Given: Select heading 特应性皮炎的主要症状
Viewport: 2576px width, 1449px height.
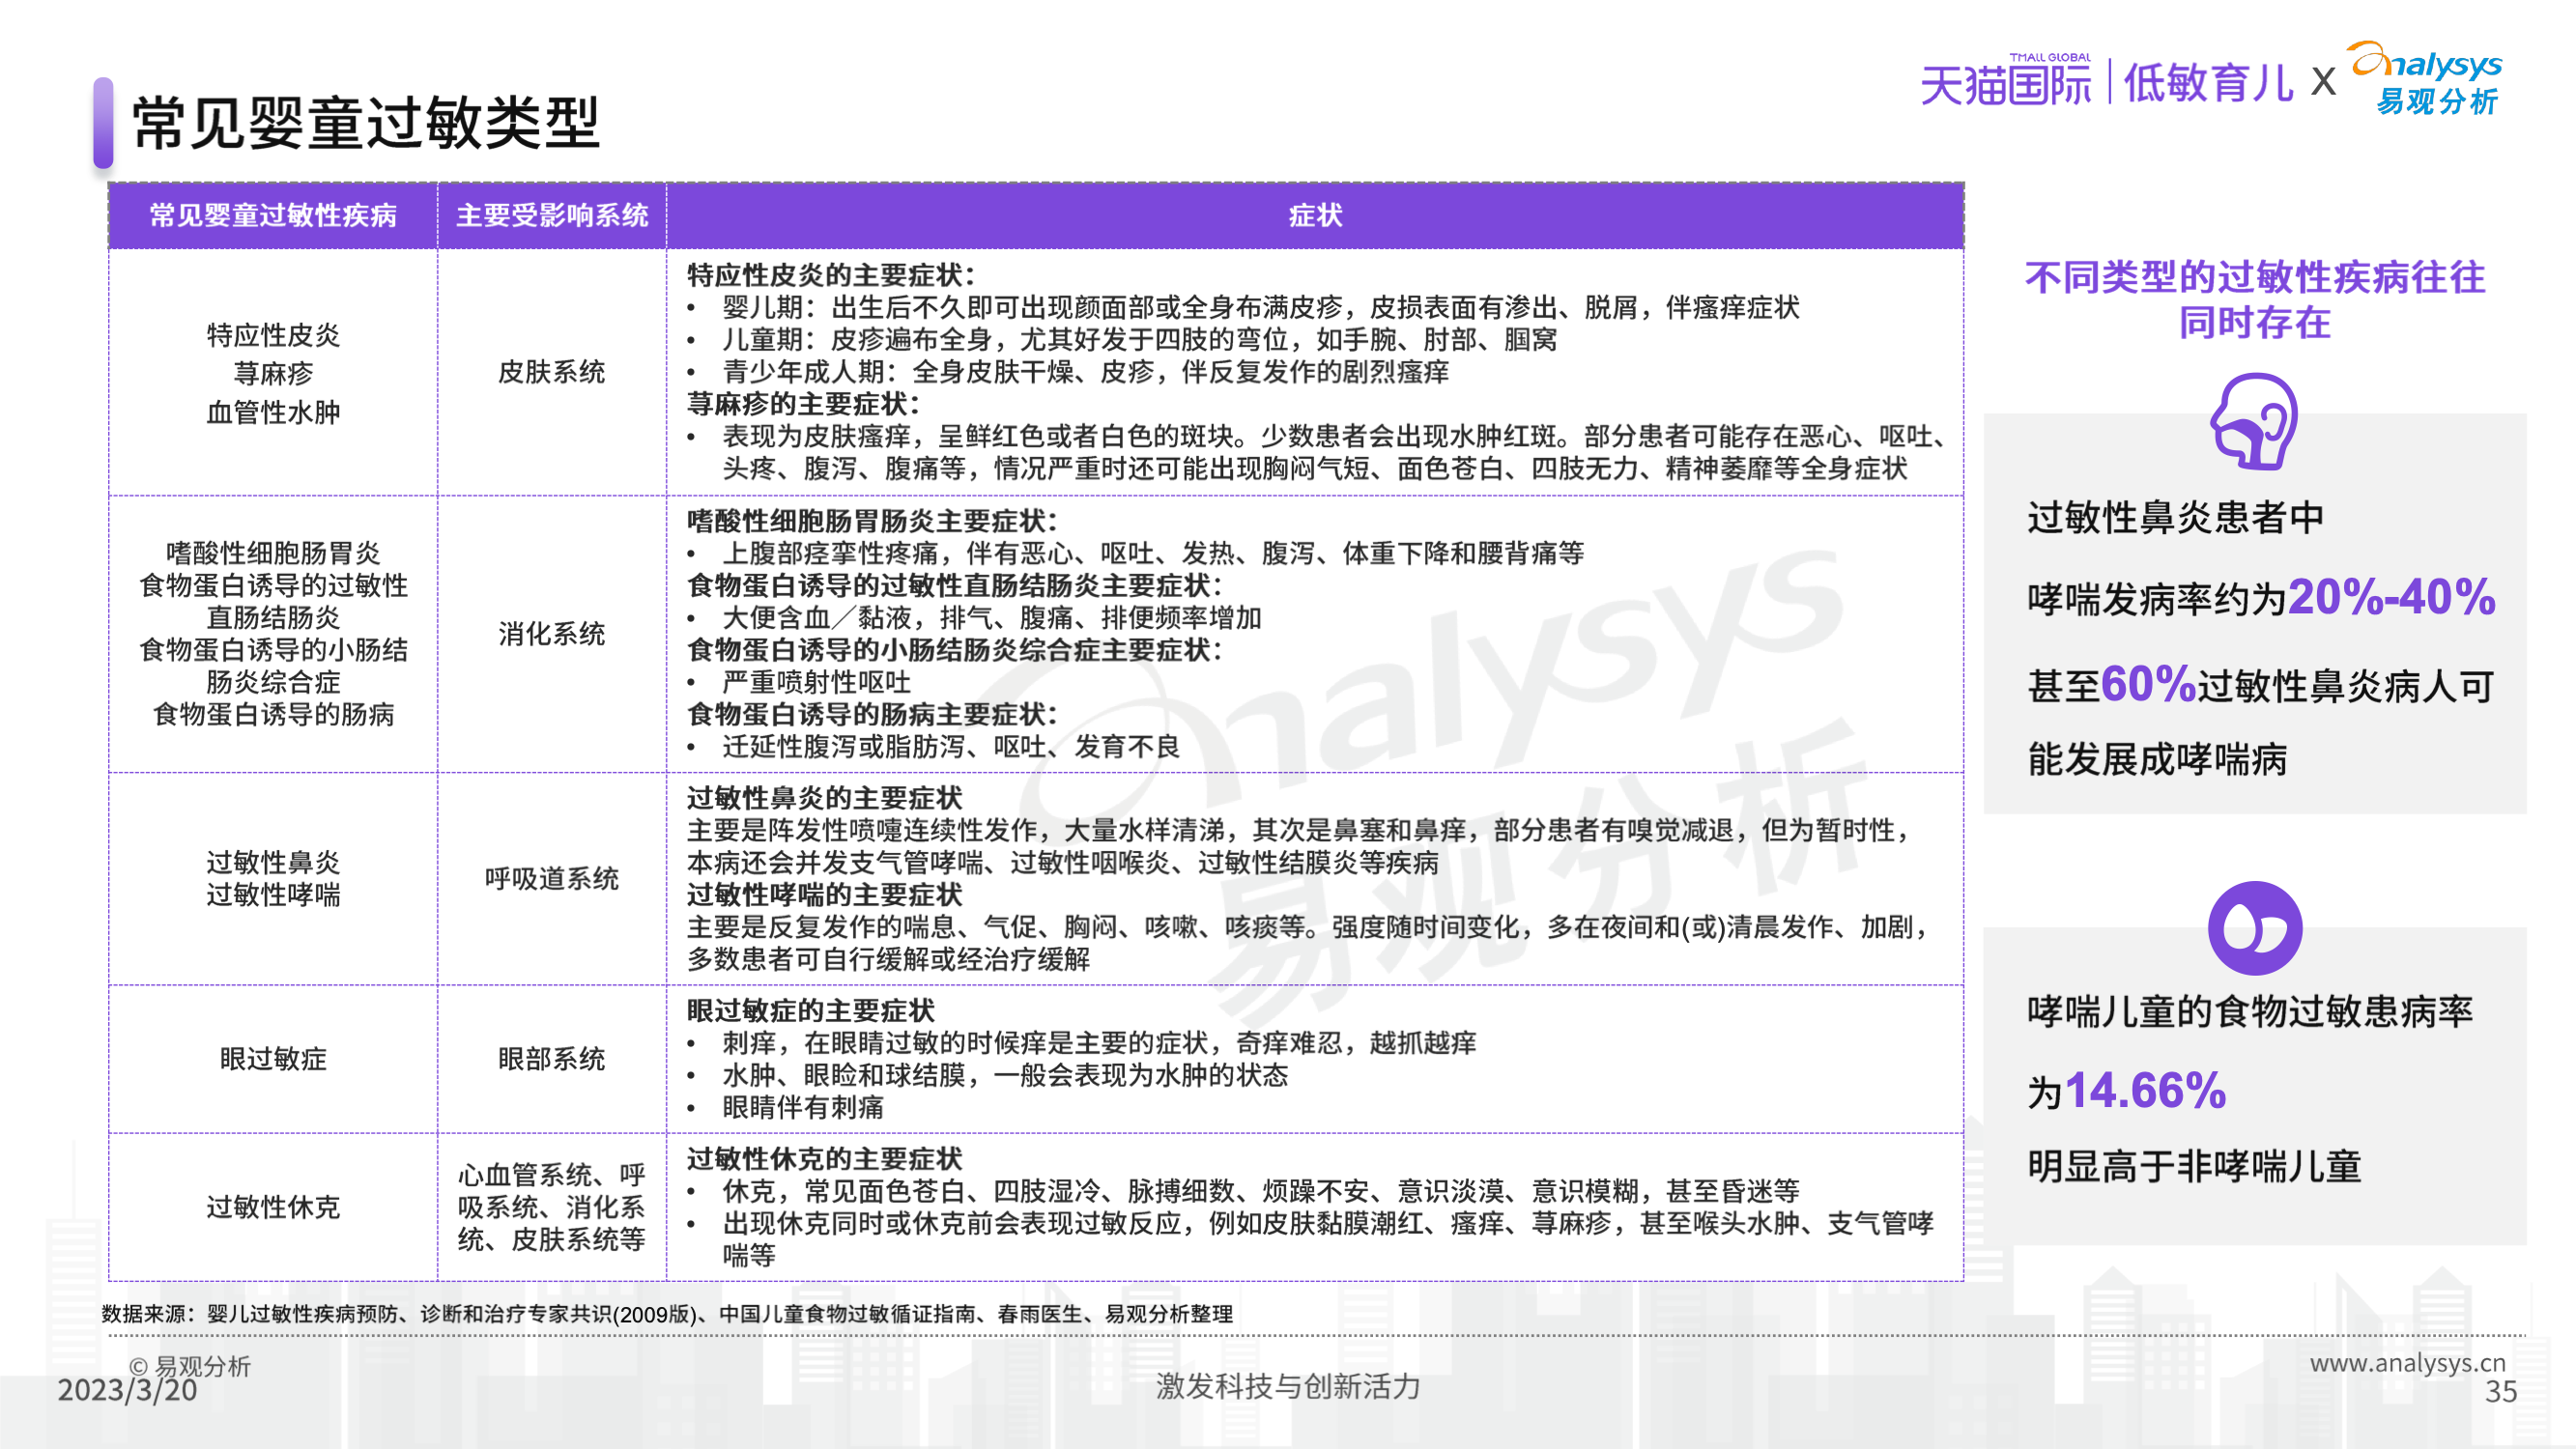Looking at the screenshot, I should (x=830, y=275).
